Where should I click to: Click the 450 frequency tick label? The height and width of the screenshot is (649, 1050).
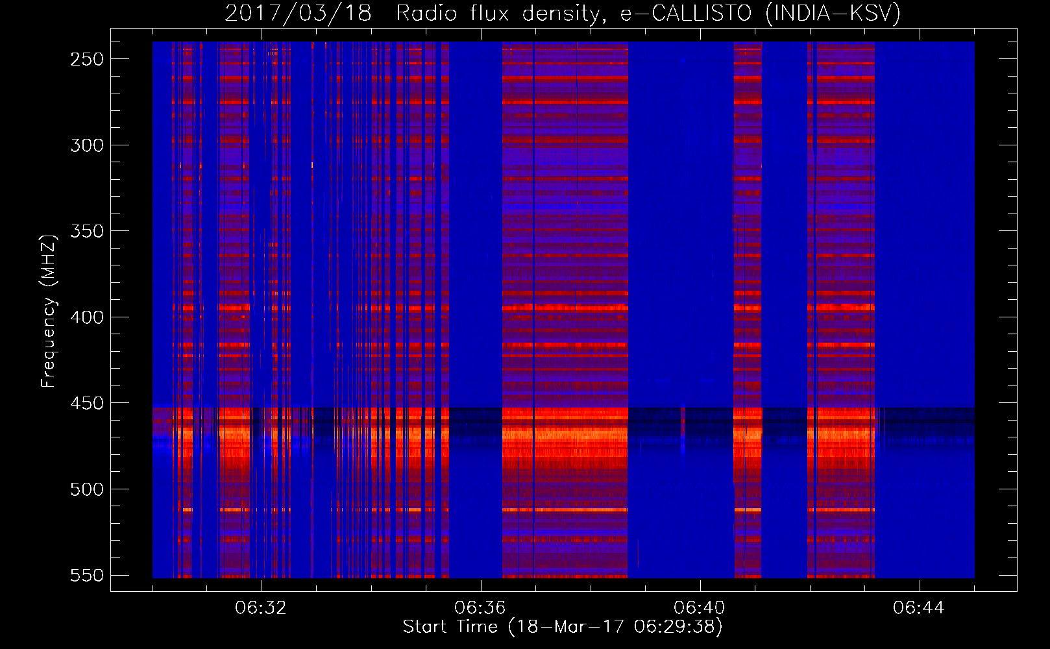coord(87,404)
